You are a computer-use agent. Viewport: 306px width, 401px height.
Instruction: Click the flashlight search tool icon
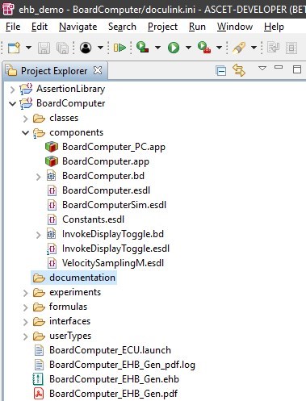pyautogui.click(x=239, y=48)
